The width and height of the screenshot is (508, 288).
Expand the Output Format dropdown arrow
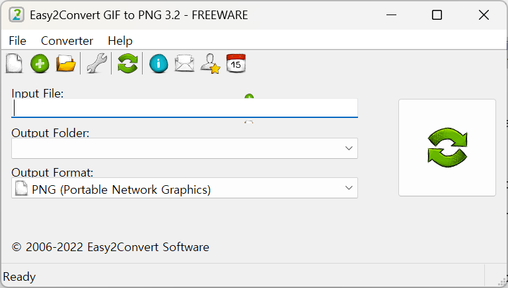[x=349, y=188]
